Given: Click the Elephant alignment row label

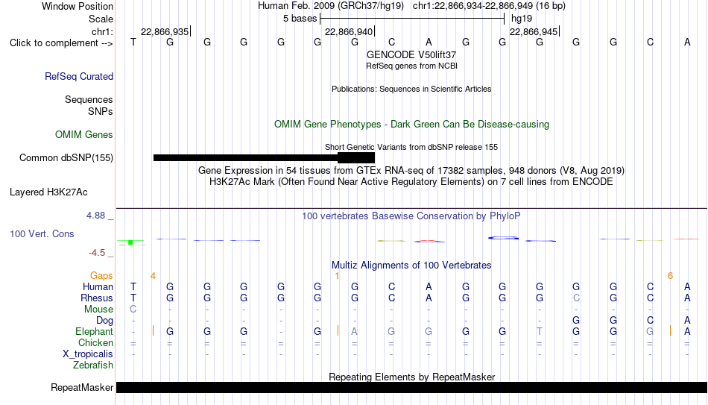Looking at the screenshot, I should coord(94,332).
